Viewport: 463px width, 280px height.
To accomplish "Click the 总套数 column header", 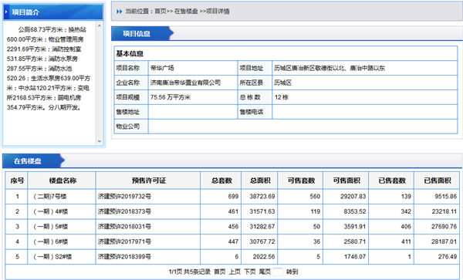I will tap(221, 180).
